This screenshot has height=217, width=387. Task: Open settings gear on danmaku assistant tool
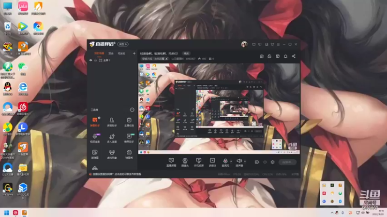point(99,118)
